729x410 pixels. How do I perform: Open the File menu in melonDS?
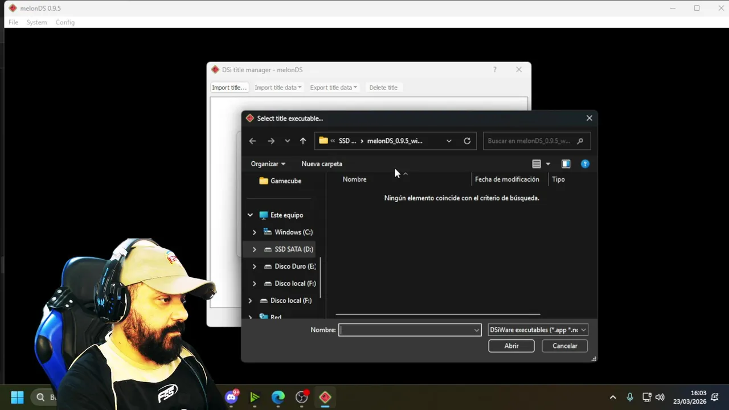[x=13, y=22]
